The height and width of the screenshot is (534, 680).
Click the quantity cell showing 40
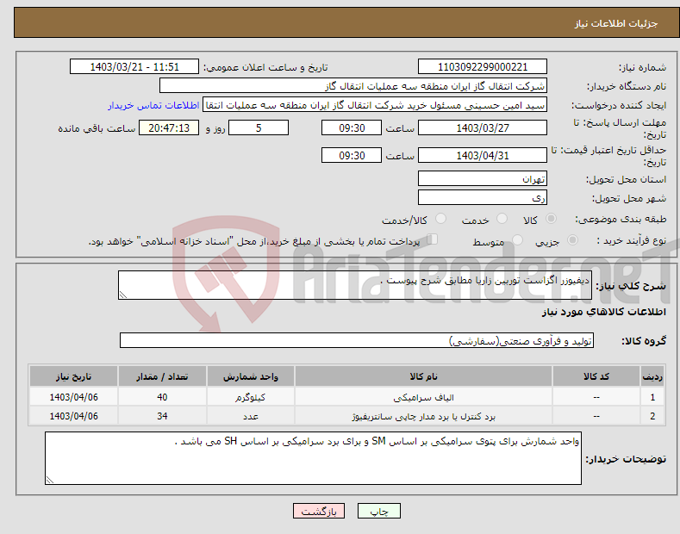click(x=162, y=397)
